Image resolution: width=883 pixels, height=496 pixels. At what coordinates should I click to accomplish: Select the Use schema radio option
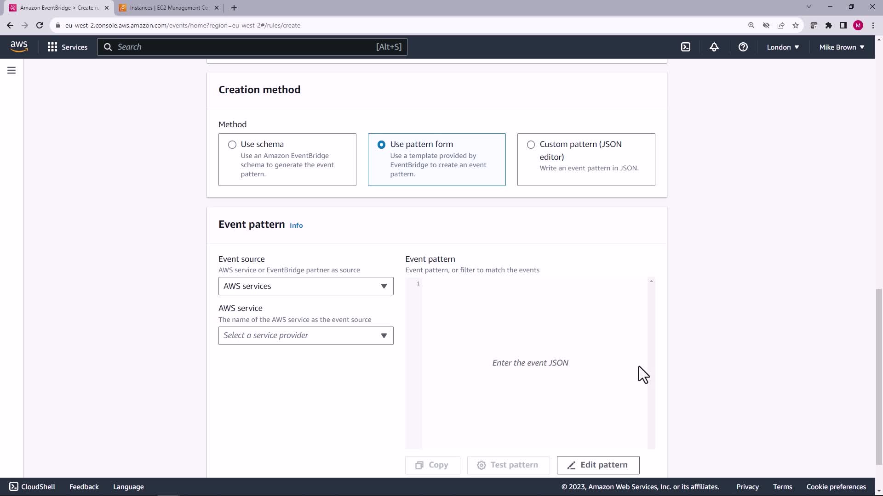point(232,145)
